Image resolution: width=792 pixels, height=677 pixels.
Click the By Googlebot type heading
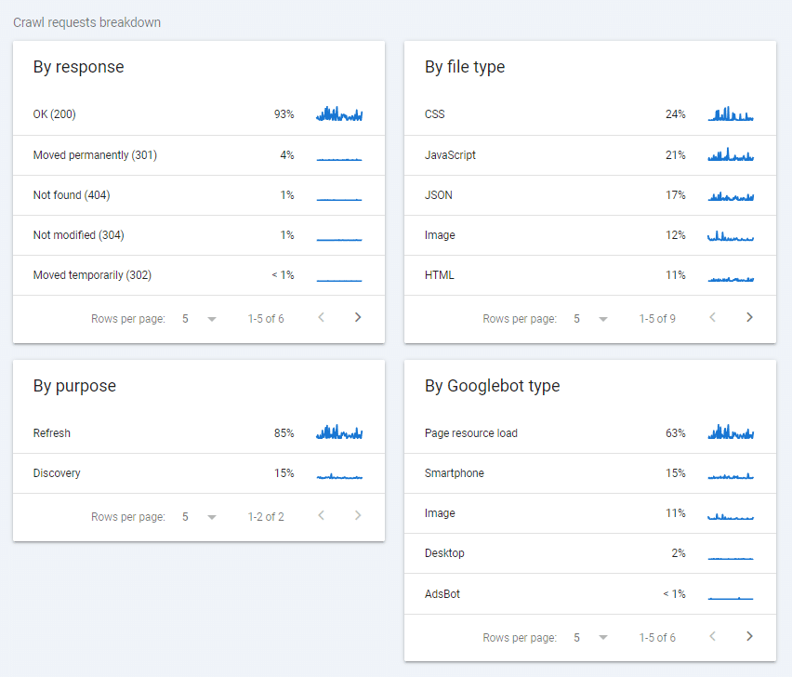pos(492,386)
